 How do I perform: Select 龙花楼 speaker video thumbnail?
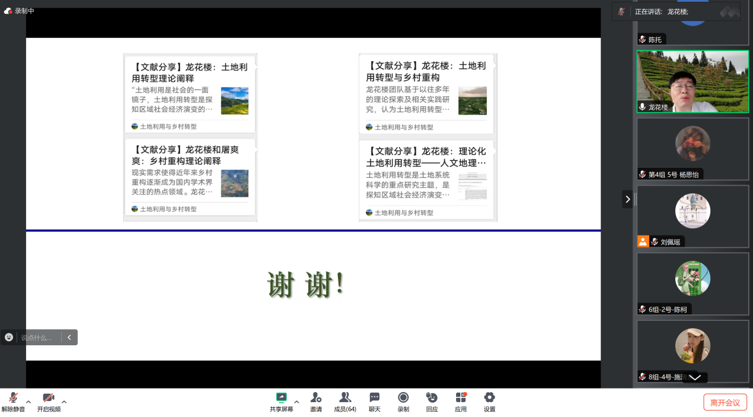(x=692, y=81)
